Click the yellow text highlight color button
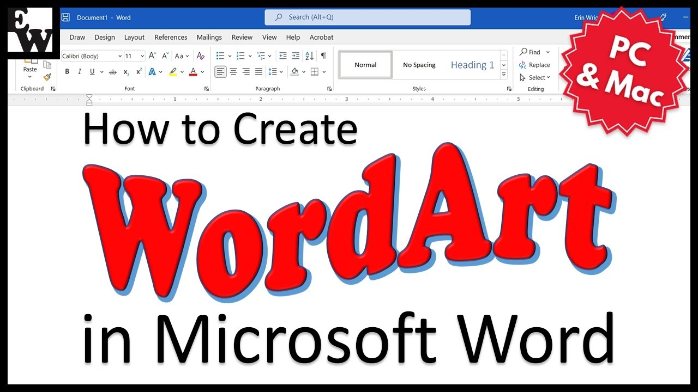 [x=173, y=72]
